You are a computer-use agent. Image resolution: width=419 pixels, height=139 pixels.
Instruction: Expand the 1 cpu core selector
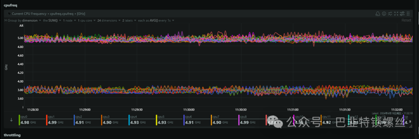click(87, 20)
